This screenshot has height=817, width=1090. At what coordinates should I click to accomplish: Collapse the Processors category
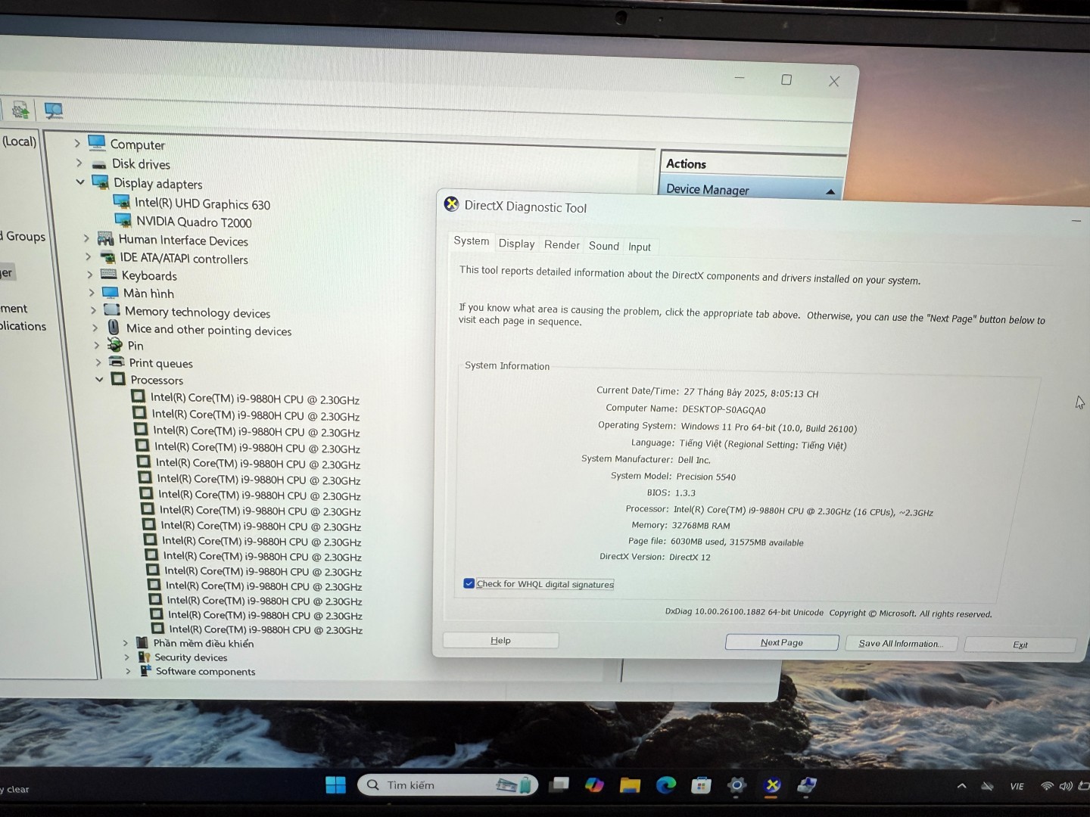(x=99, y=379)
